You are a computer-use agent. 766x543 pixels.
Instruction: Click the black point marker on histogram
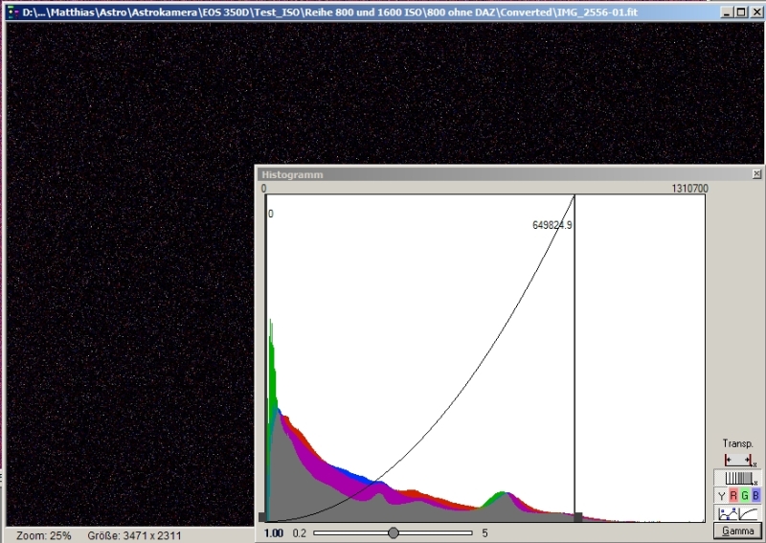[262, 517]
